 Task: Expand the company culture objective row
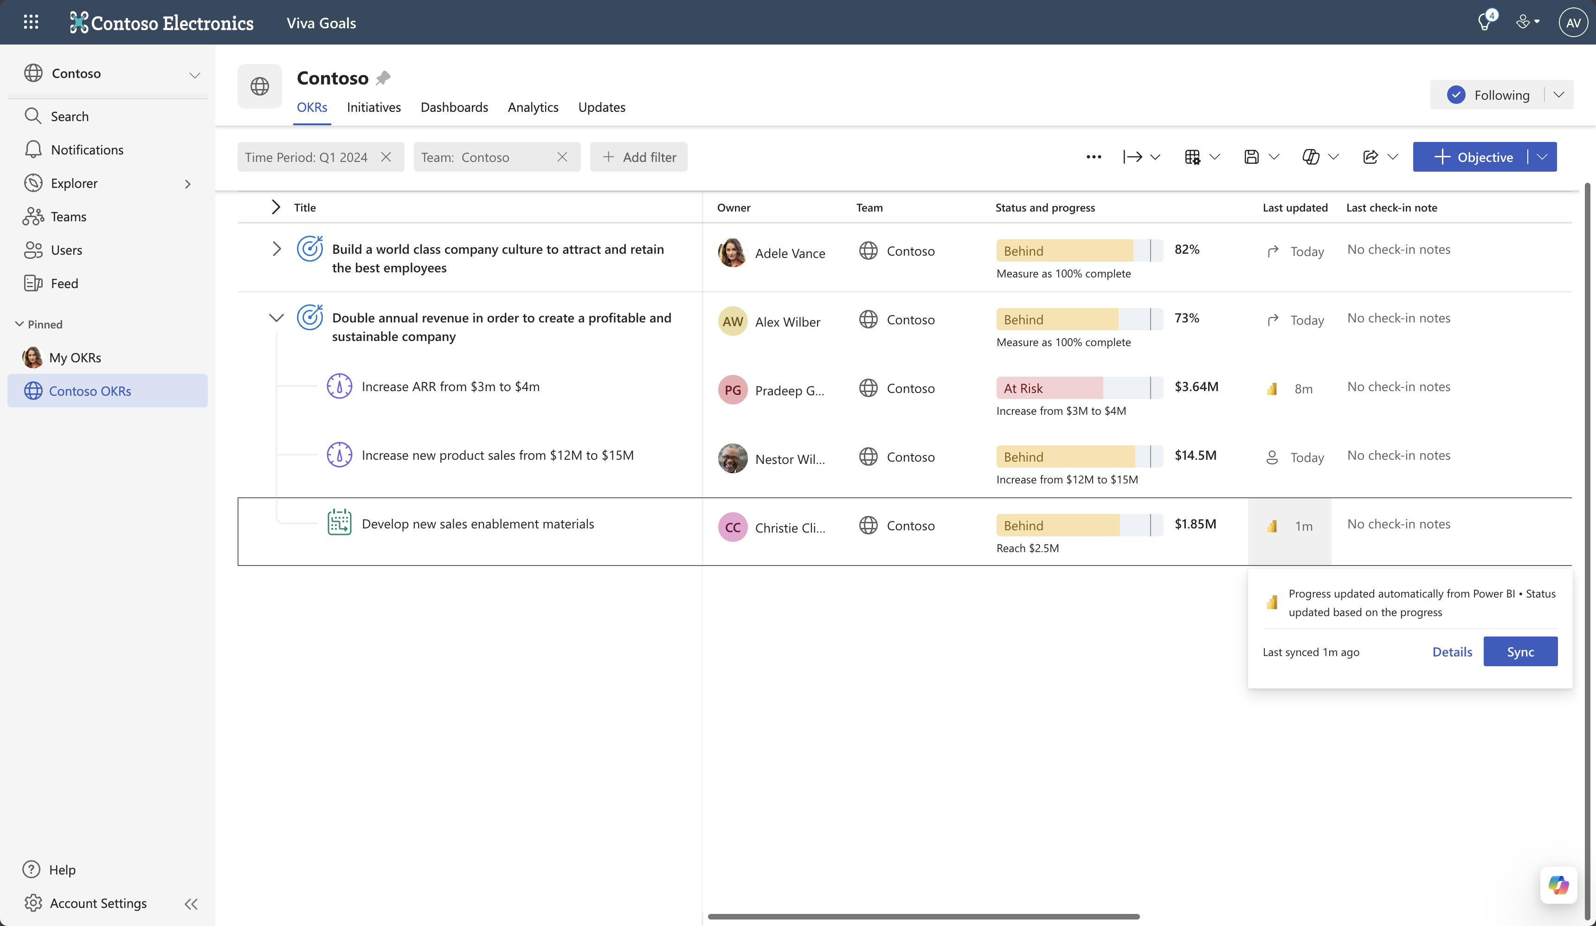(276, 249)
